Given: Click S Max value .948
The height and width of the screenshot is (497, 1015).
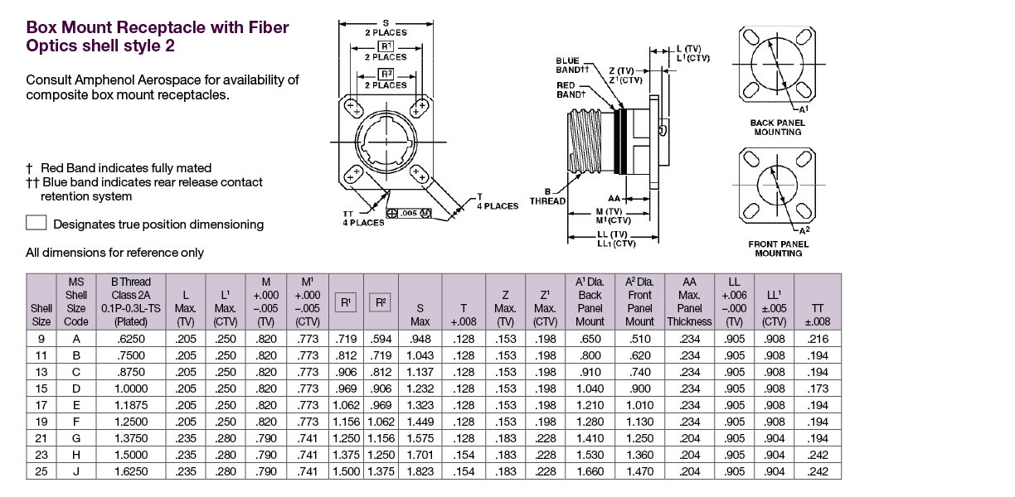Looking at the screenshot, I should click(420, 339).
